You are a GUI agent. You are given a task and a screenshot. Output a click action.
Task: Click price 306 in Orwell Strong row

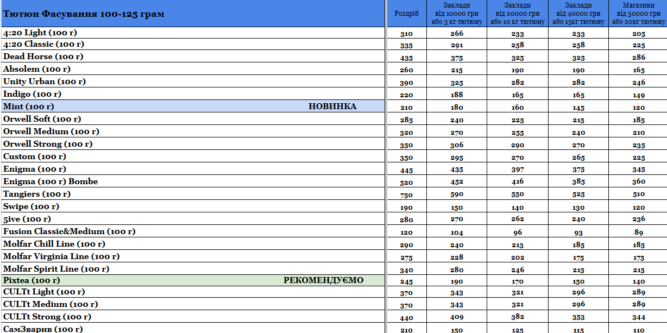[457, 145]
